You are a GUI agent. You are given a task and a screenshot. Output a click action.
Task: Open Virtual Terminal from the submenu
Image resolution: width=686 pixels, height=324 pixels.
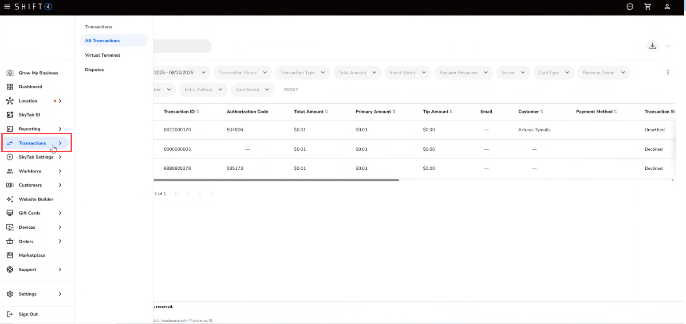103,55
